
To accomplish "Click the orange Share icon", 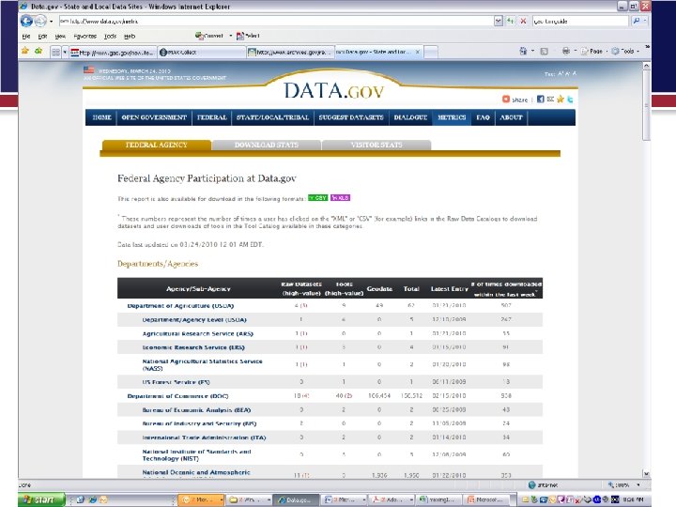I will point(506,100).
